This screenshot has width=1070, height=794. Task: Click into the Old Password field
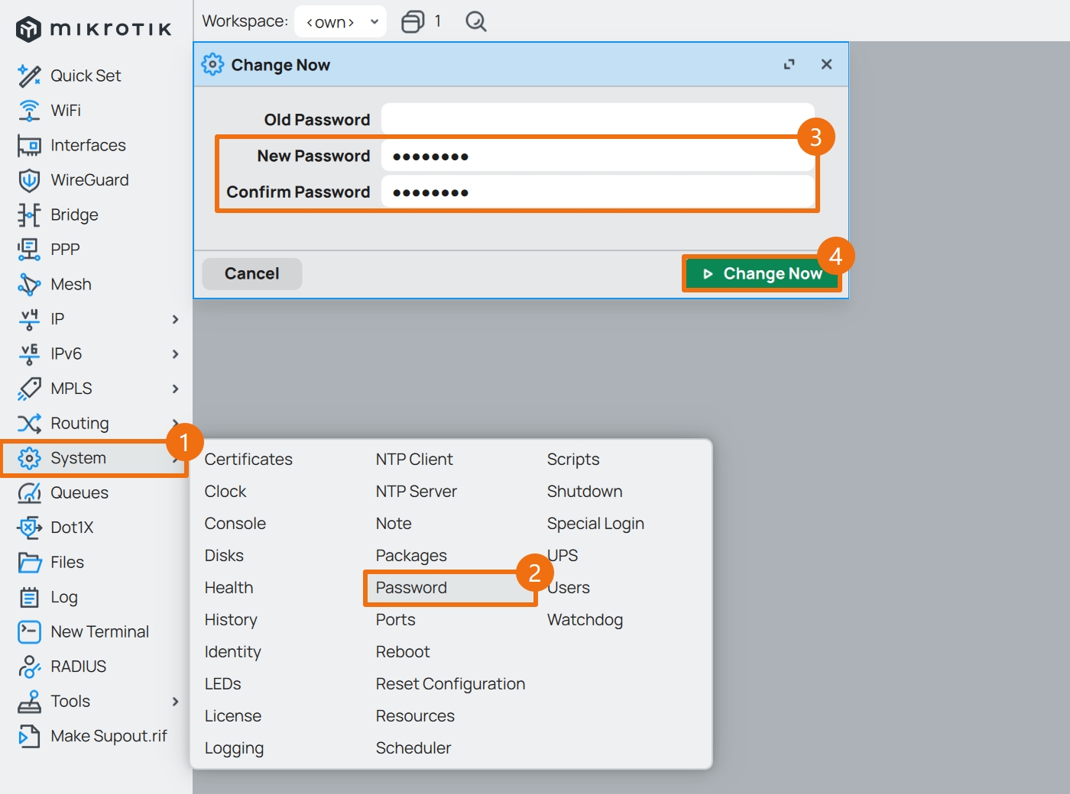[x=597, y=120]
